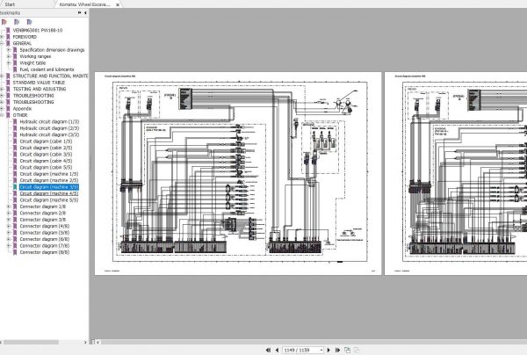Close the Komatsu Wheel Excava... tab
527x355 pixels.
pyautogui.click(x=118, y=4)
